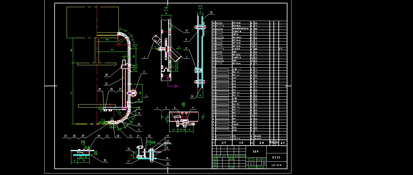
Task: Click part callout number 9
Action: point(186,40)
